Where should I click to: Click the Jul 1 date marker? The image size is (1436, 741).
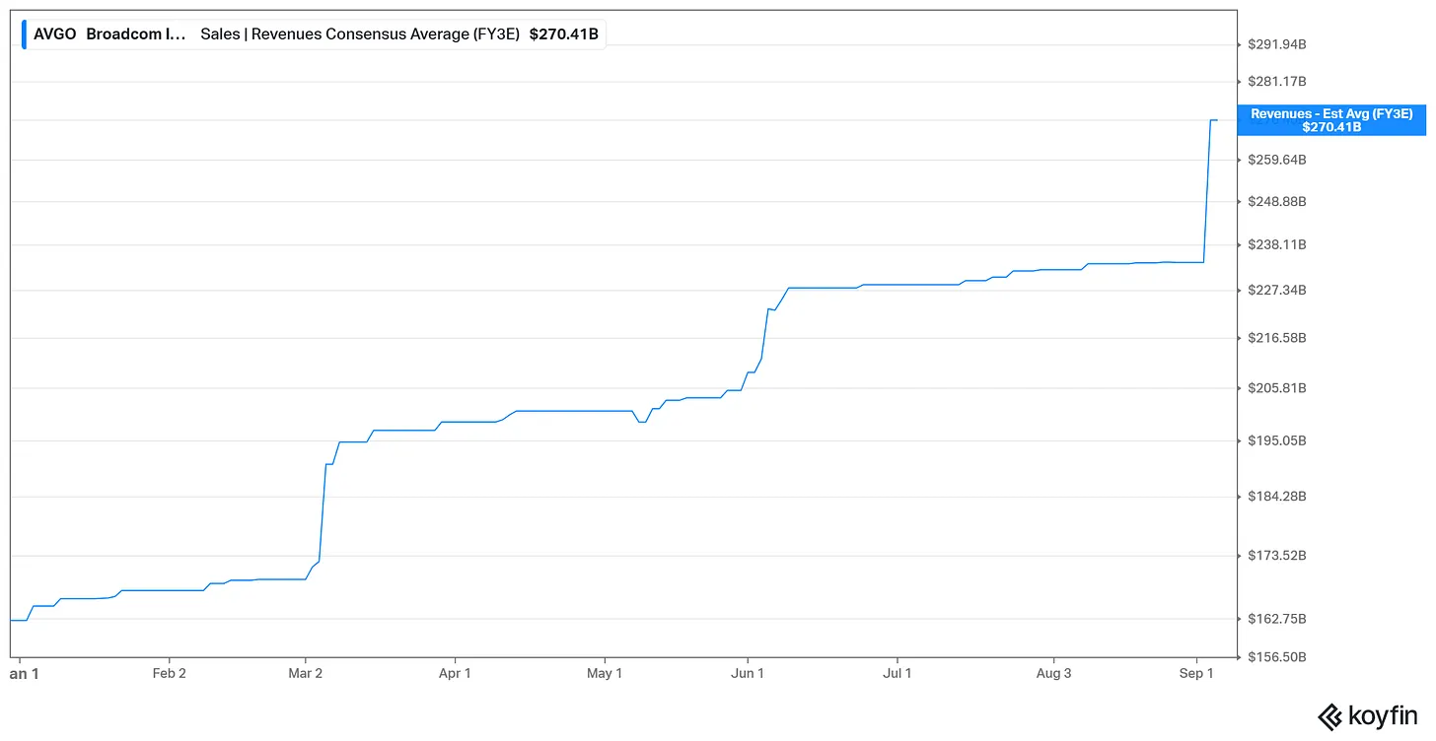897,674
